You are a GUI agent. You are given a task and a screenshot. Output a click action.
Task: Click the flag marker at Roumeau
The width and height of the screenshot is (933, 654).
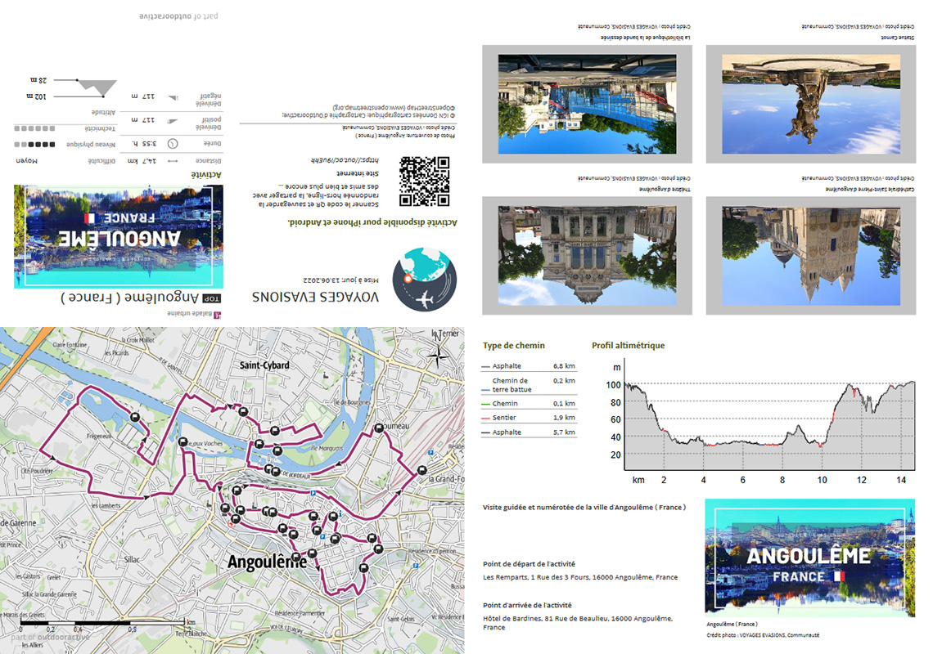pyautogui.click(x=378, y=428)
